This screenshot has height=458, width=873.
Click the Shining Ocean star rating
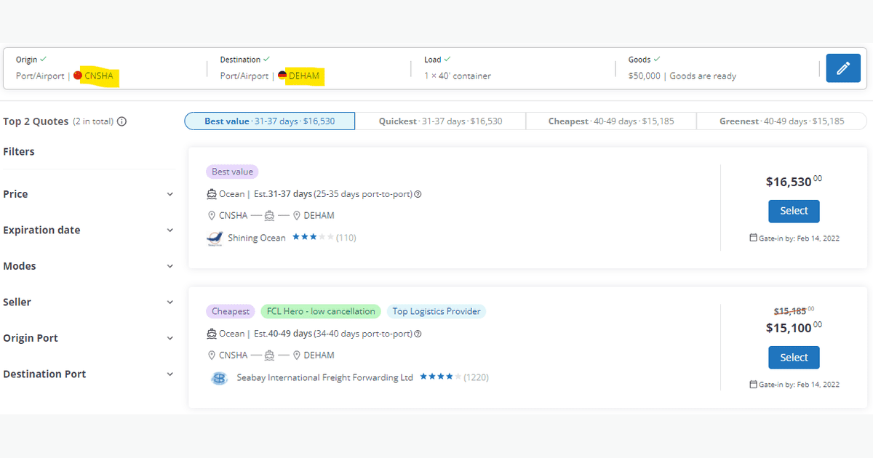click(x=313, y=238)
